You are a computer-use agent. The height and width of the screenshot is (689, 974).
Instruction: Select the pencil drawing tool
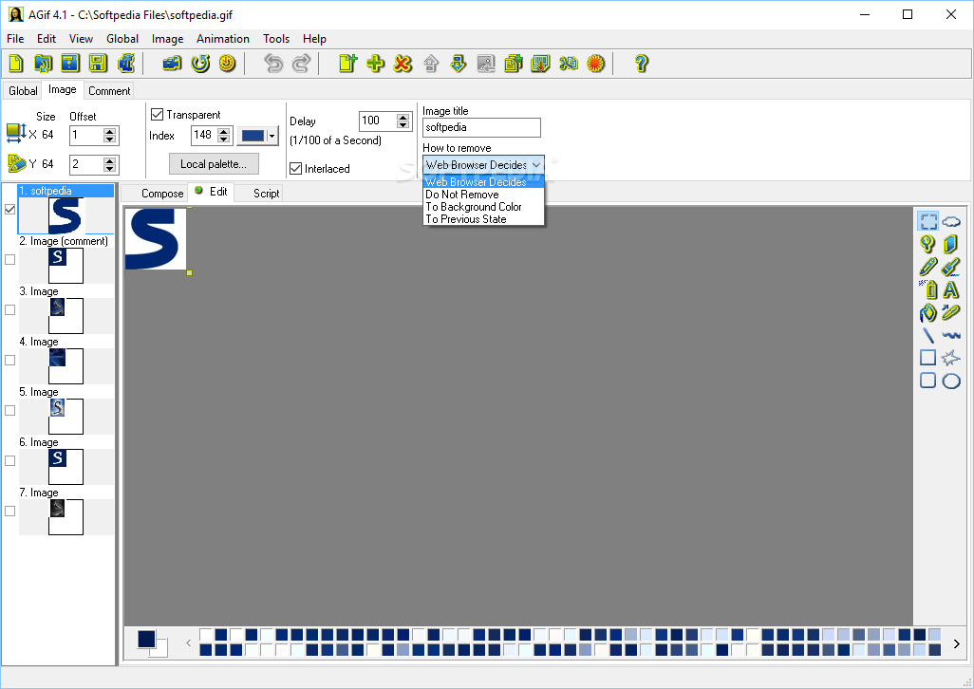pos(928,267)
